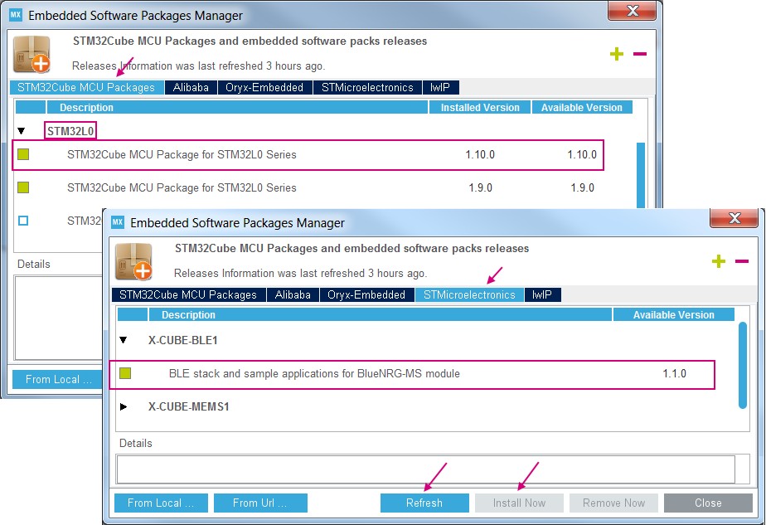Click the green plus icon in front window
The width and height of the screenshot is (766, 525).
[719, 261]
